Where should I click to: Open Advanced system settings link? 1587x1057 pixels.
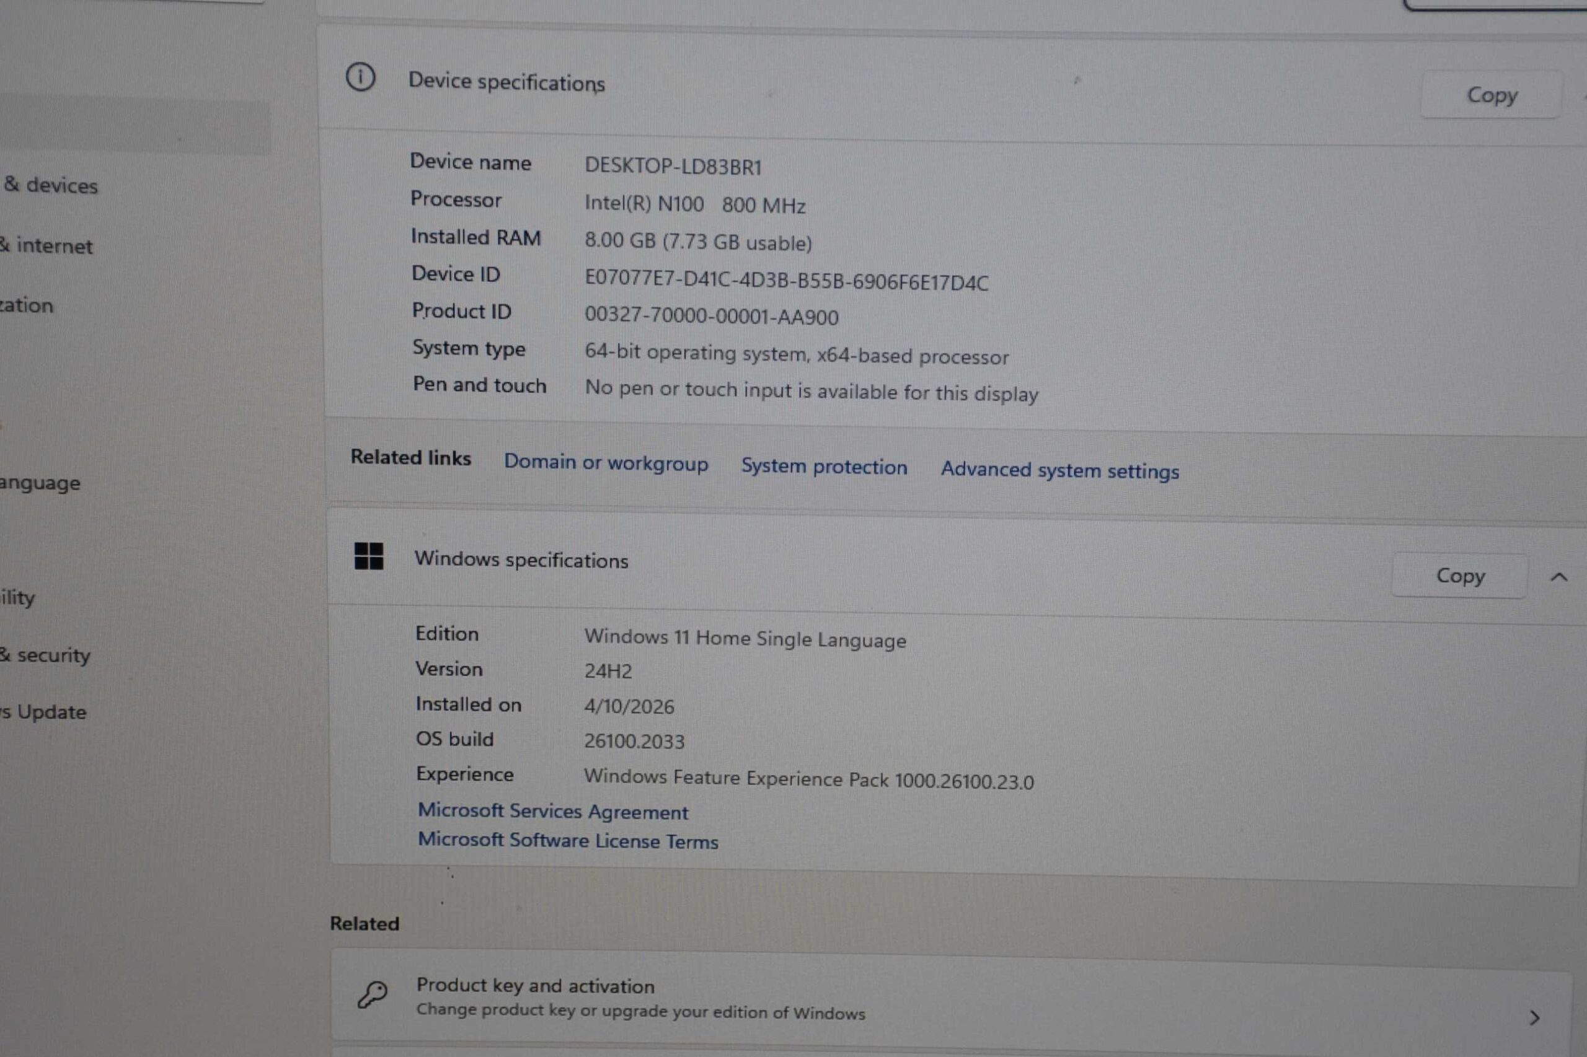coord(1059,470)
